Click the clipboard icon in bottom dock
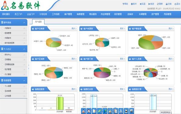 pos(116,111)
